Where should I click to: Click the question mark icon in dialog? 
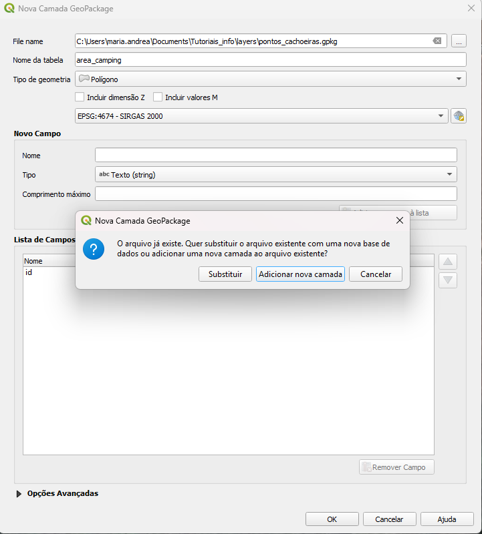(94, 250)
